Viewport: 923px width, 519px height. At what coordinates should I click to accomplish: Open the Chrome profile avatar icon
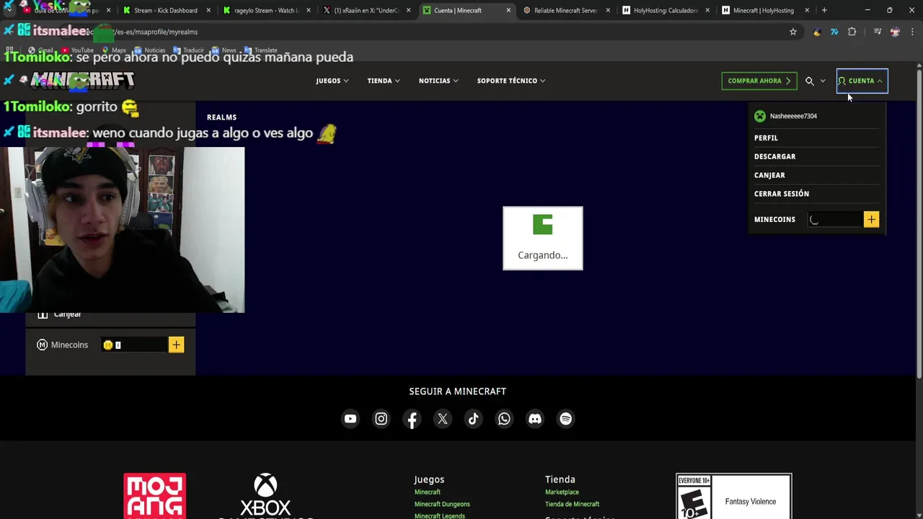point(895,32)
